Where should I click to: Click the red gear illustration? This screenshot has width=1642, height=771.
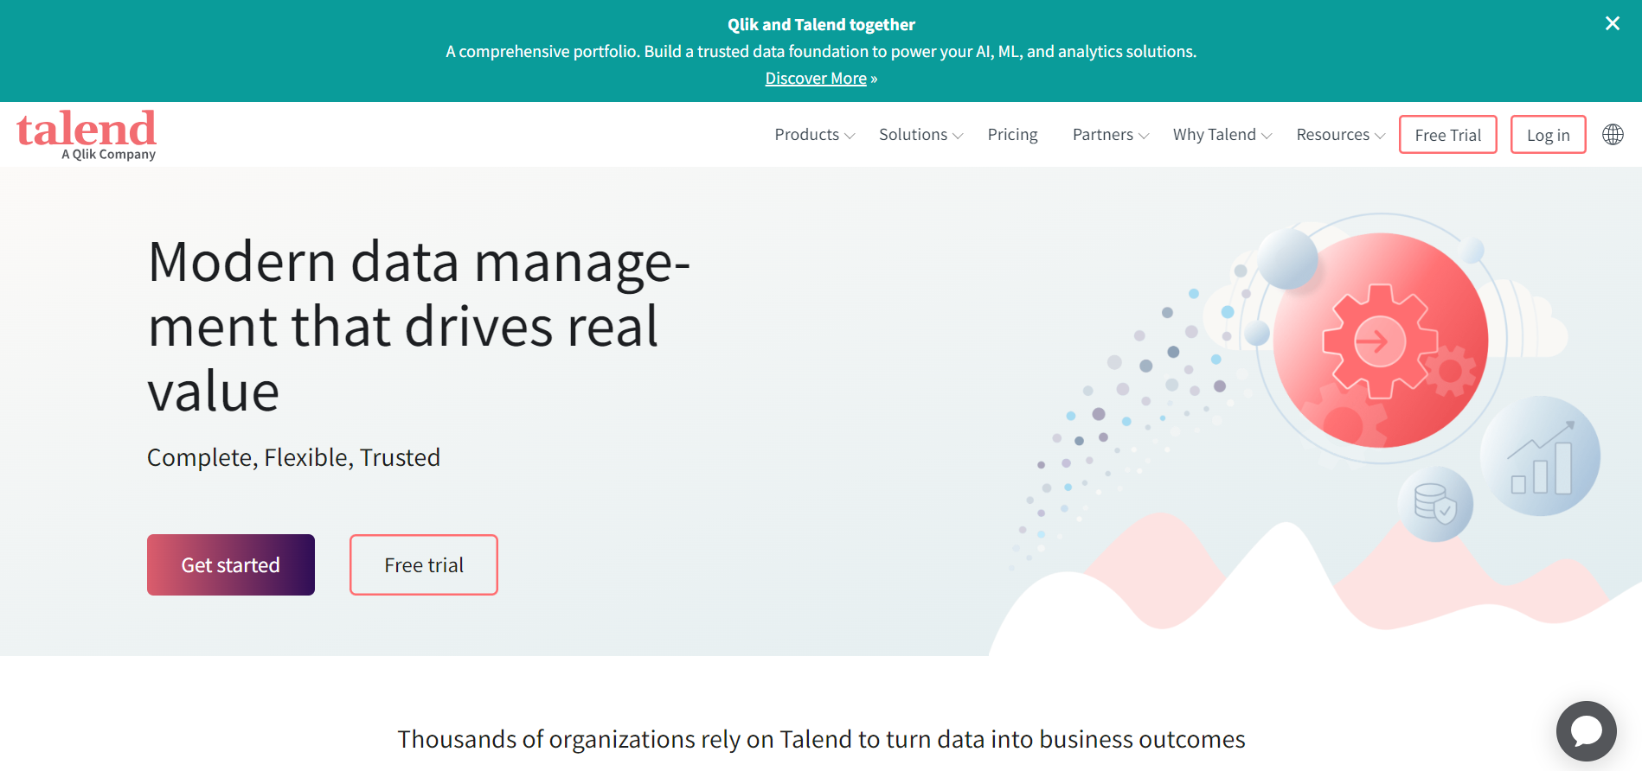coord(1380,341)
